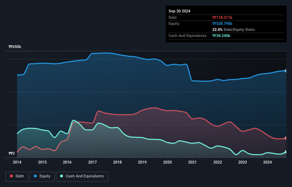Click the ₩0 y-axis label

click(x=12, y=154)
